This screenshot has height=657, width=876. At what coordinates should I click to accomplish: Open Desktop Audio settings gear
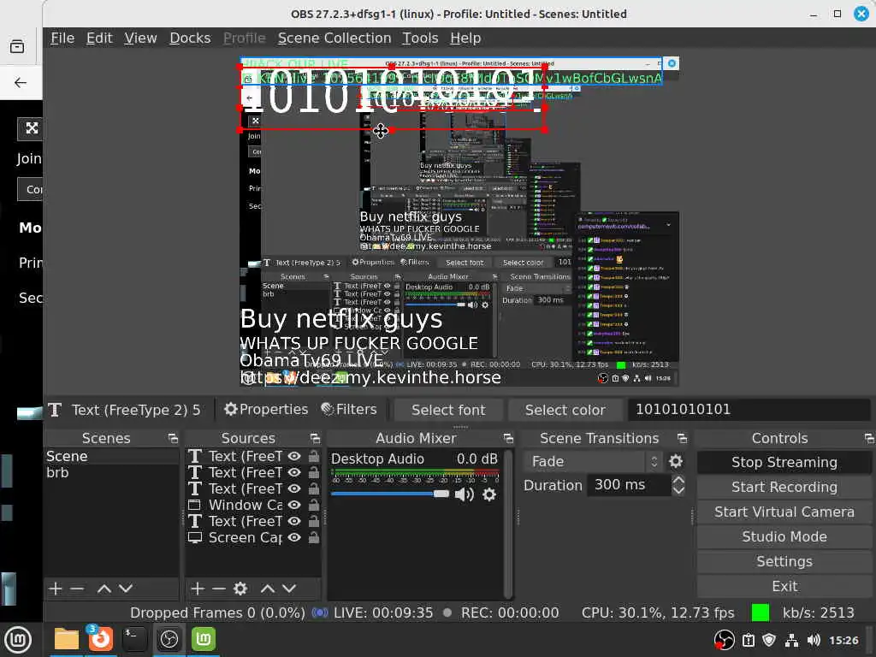[488, 494]
